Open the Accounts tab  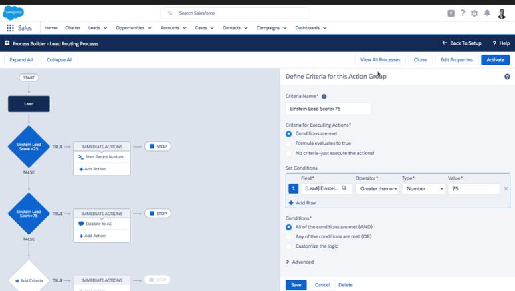click(169, 28)
